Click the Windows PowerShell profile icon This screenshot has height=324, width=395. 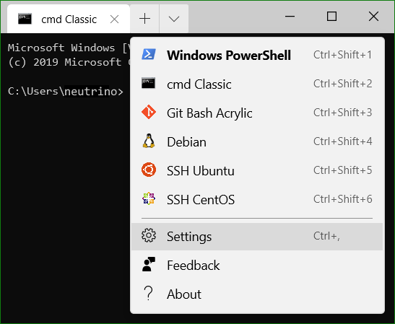pos(149,55)
